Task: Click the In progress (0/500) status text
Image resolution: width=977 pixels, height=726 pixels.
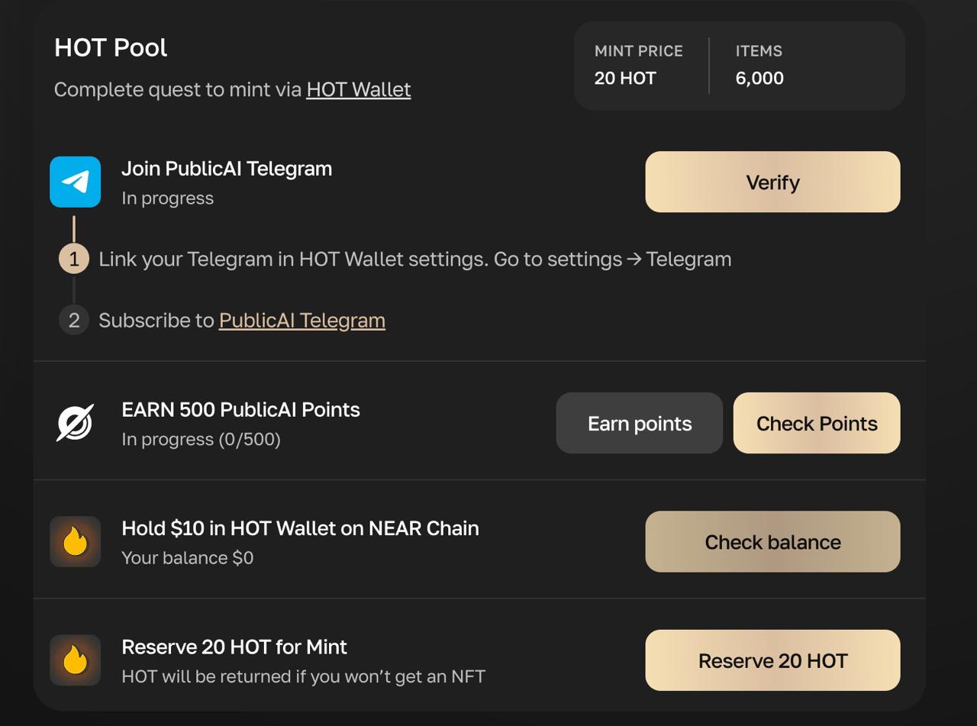Action: coord(201,439)
